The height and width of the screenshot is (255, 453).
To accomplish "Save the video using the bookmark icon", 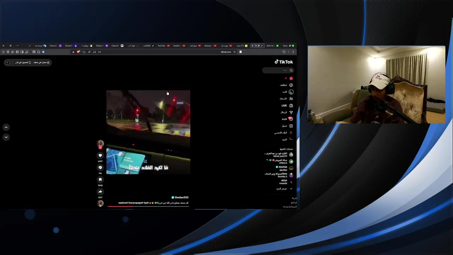I will (100, 180).
